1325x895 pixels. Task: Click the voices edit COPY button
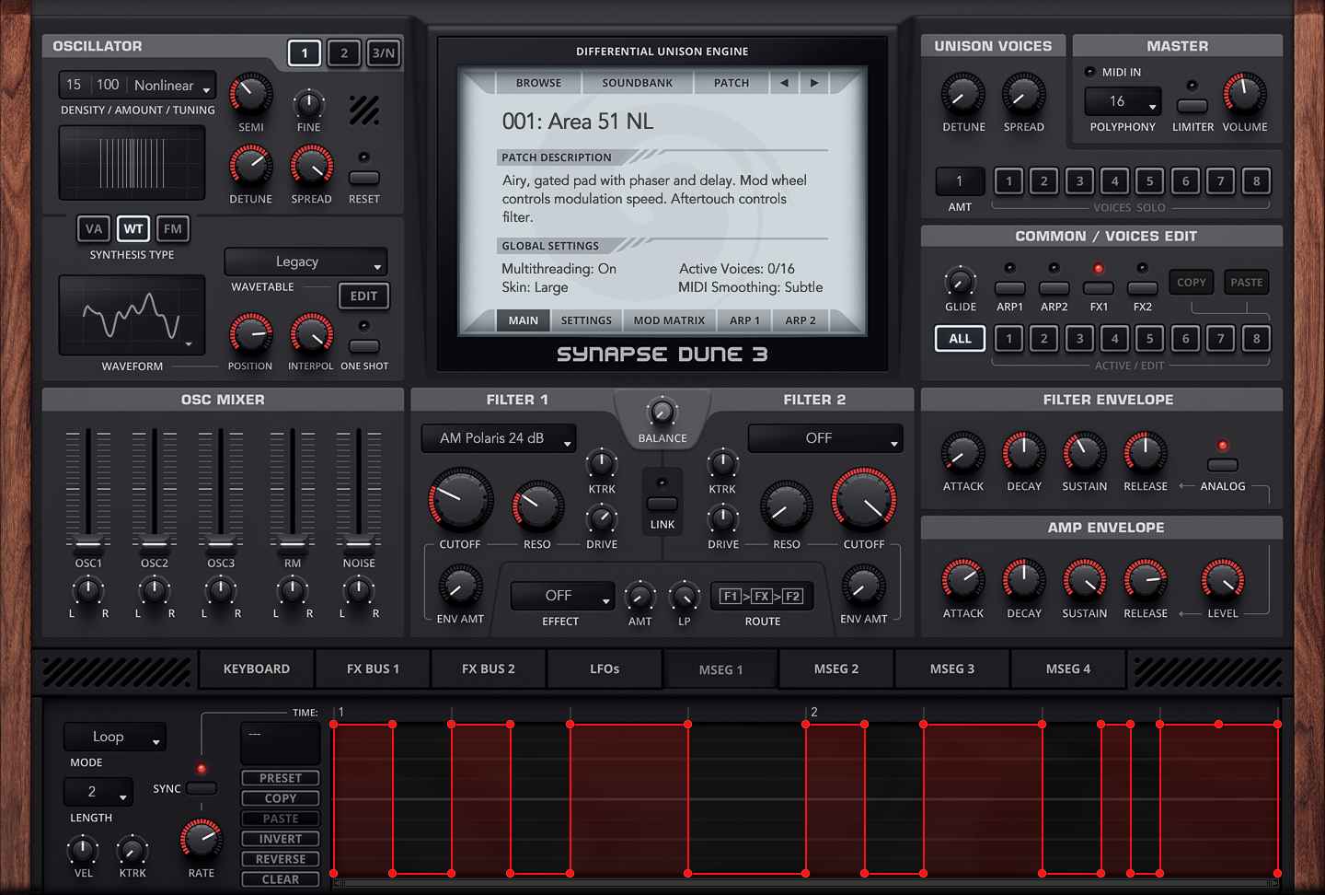click(x=1192, y=283)
